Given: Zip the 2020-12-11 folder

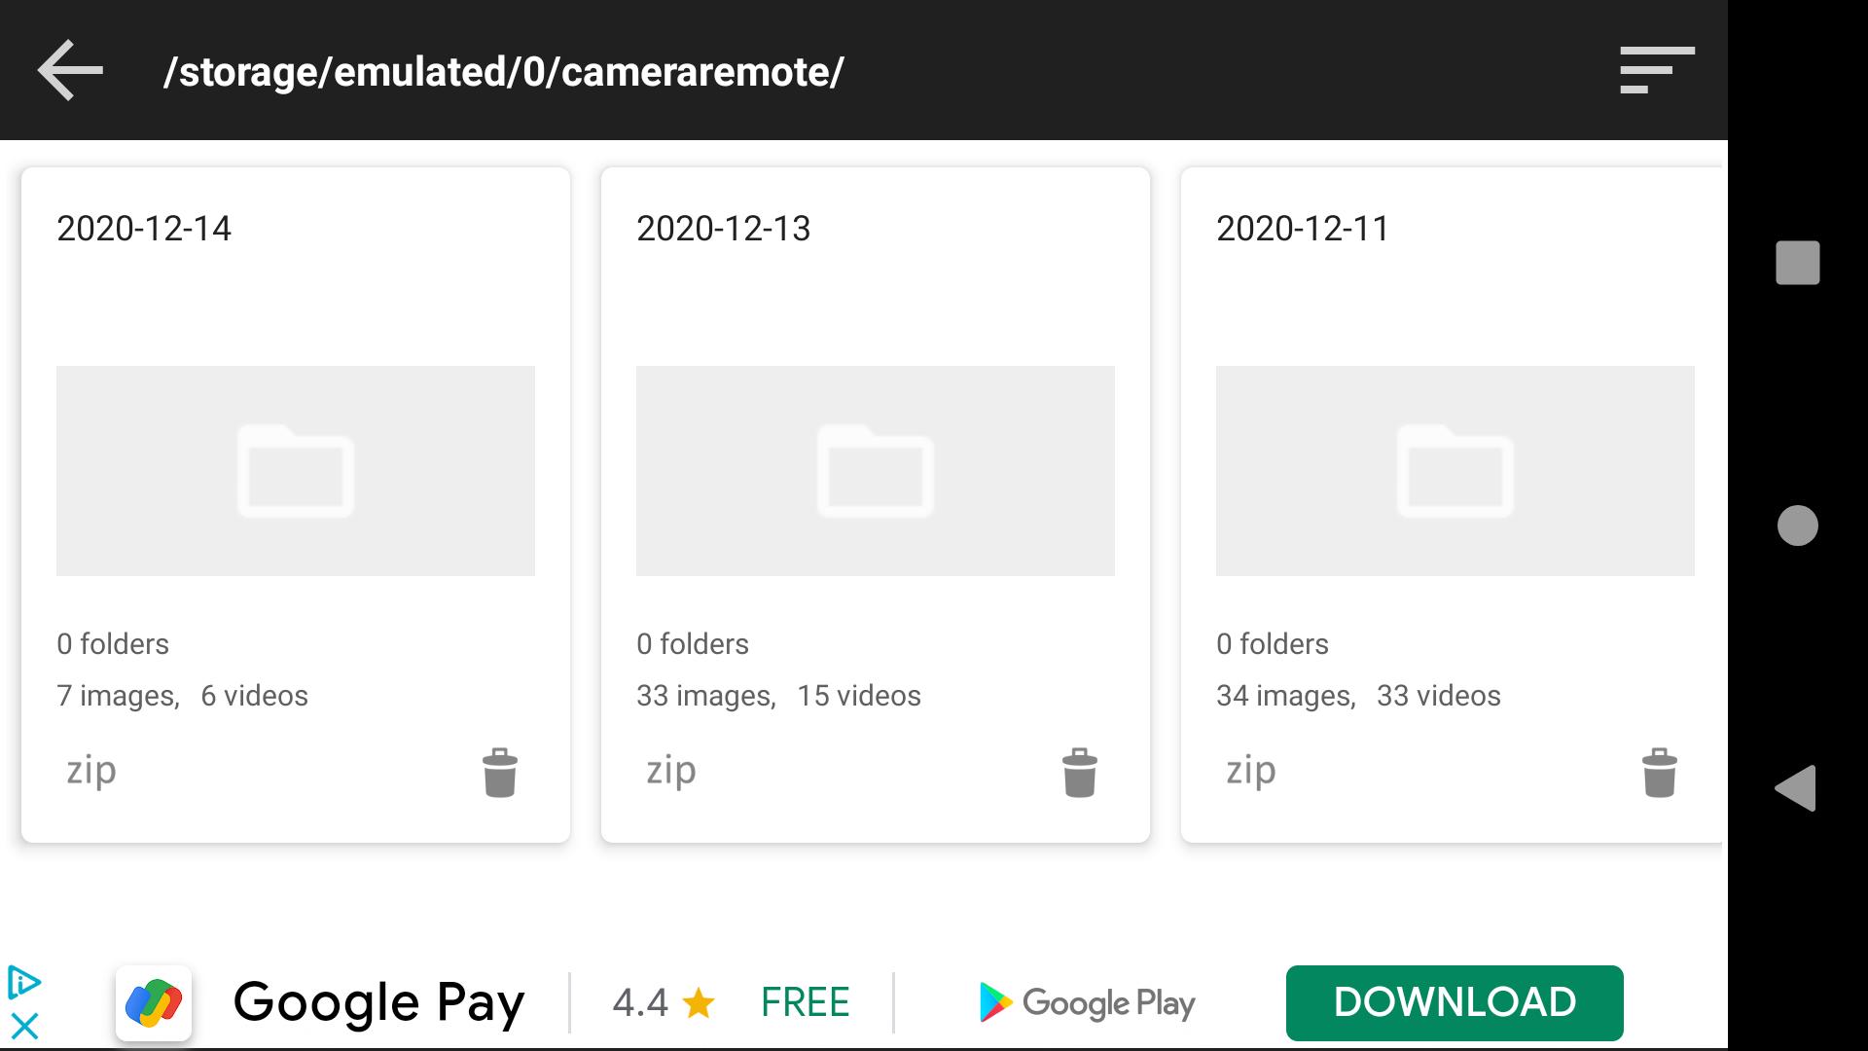Looking at the screenshot, I should [1251, 771].
